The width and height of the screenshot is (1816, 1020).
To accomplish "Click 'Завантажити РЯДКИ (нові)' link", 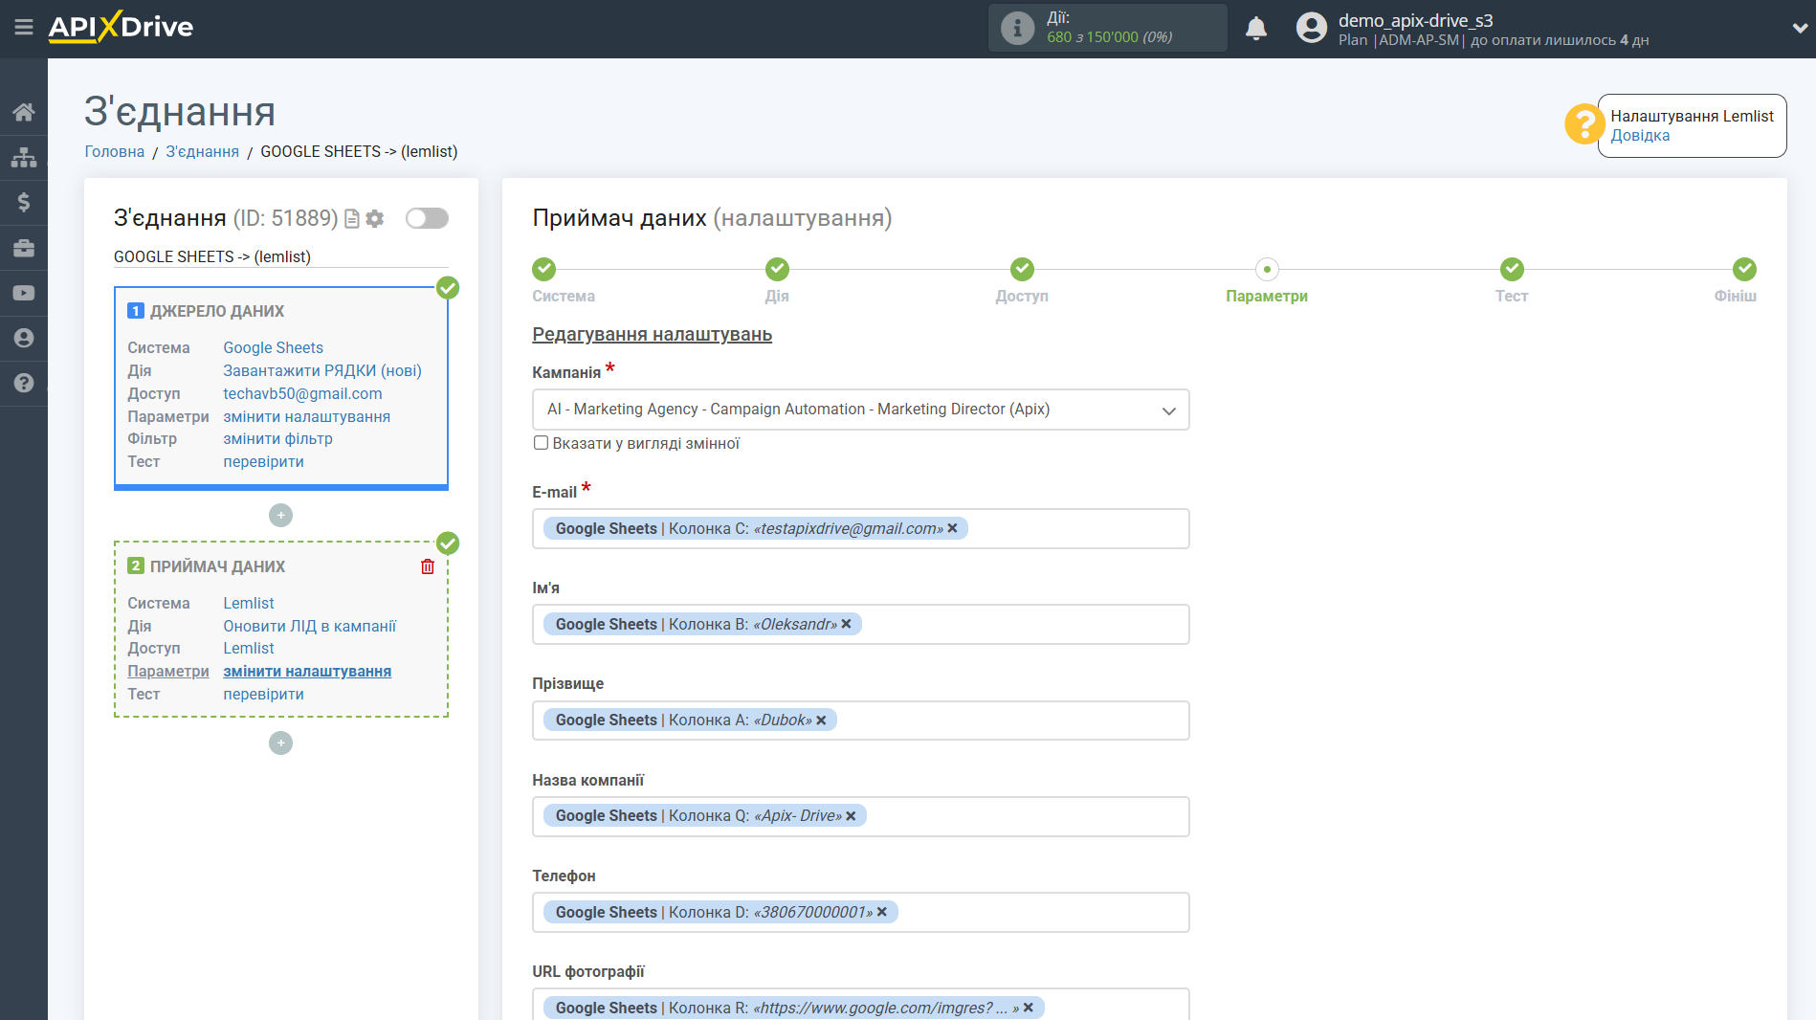I will tap(322, 370).
